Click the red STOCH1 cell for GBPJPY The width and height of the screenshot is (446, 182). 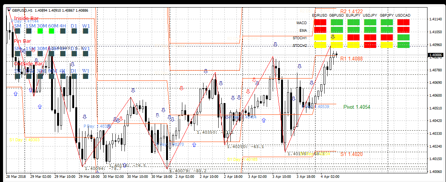click(x=387, y=37)
